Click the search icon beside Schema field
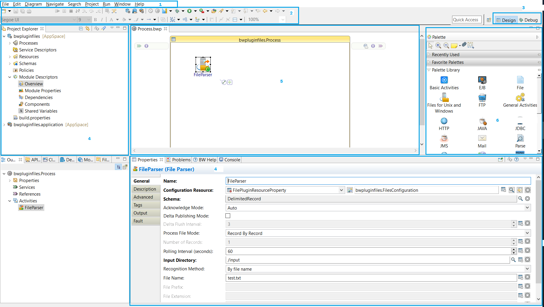 pos(520,199)
